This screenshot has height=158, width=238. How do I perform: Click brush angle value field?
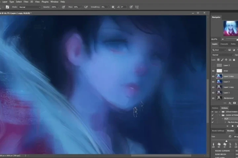123,7
